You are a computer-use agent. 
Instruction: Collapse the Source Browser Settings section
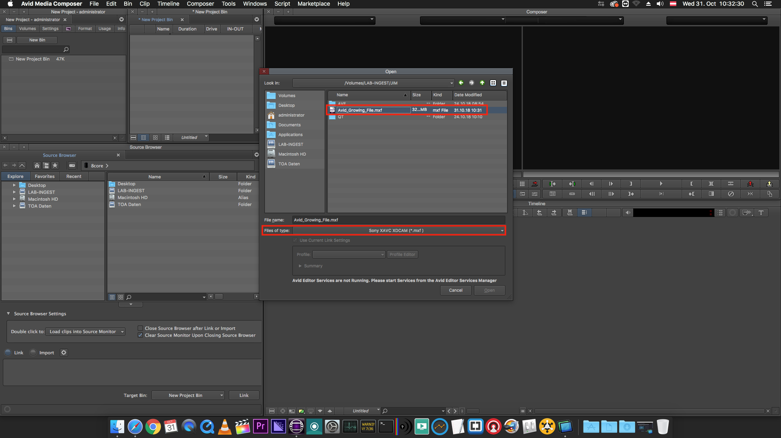pos(8,314)
